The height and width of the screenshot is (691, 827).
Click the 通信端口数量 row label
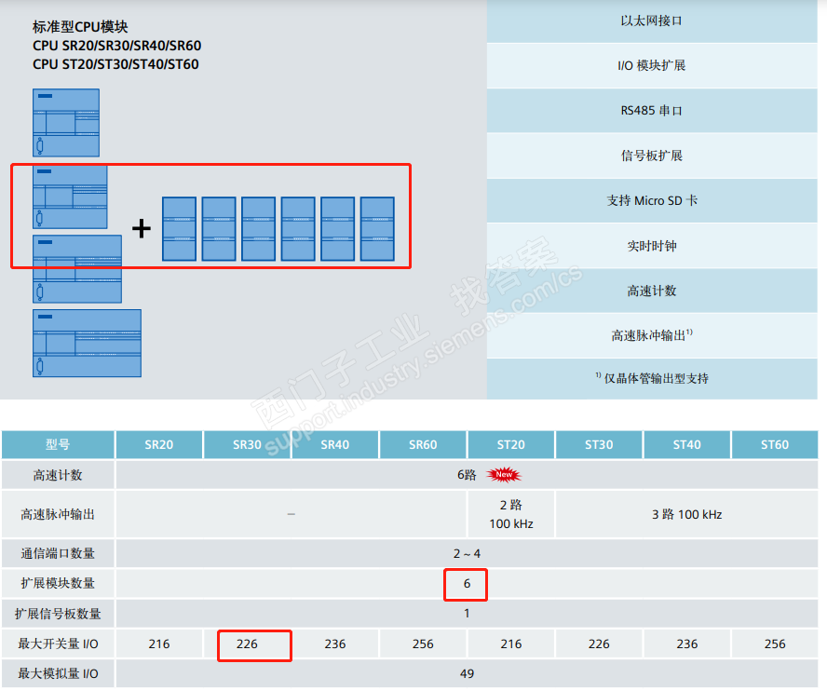(x=58, y=553)
